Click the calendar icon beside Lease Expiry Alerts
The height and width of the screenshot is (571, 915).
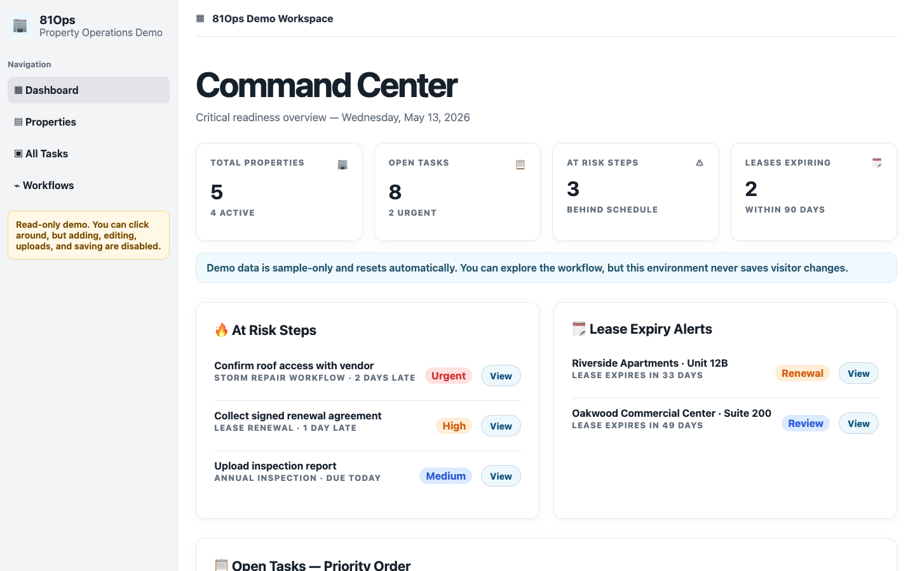tap(579, 329)
